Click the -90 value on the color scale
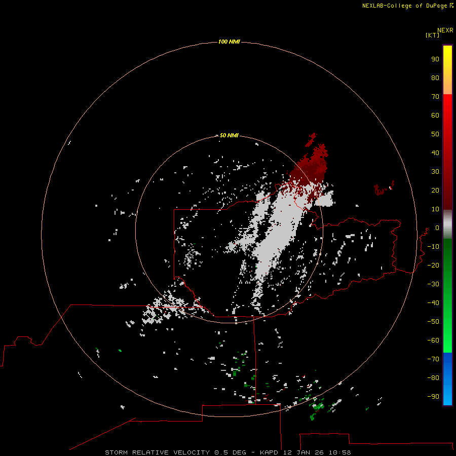 433,396
